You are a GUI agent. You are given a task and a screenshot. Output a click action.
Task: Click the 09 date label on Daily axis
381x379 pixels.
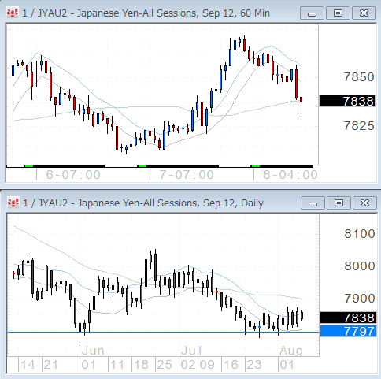point(207,365)
